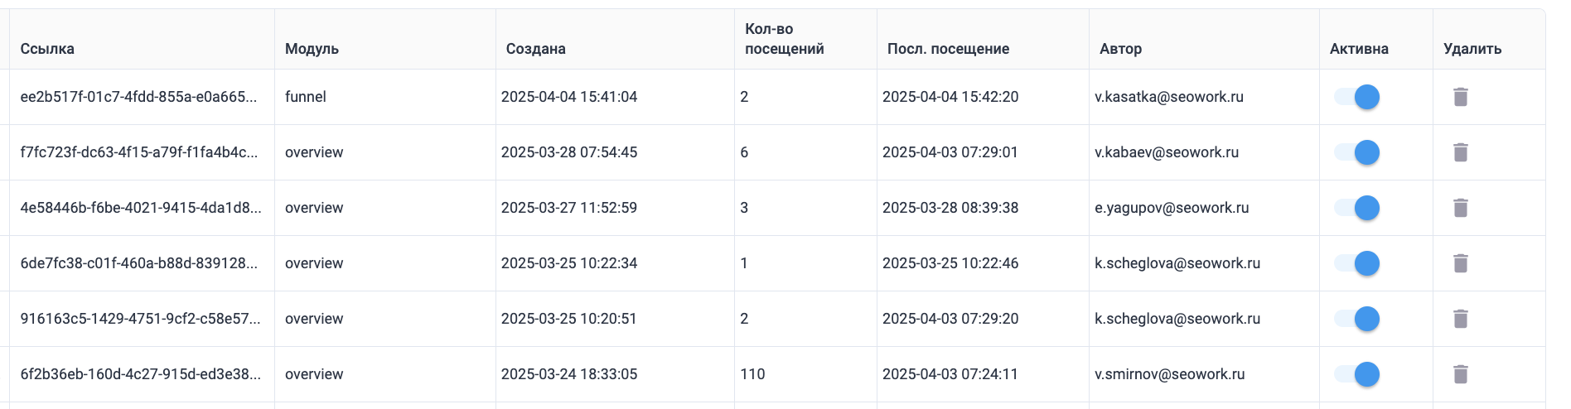Toggle active switch for v.kabaev's link

1357,152
